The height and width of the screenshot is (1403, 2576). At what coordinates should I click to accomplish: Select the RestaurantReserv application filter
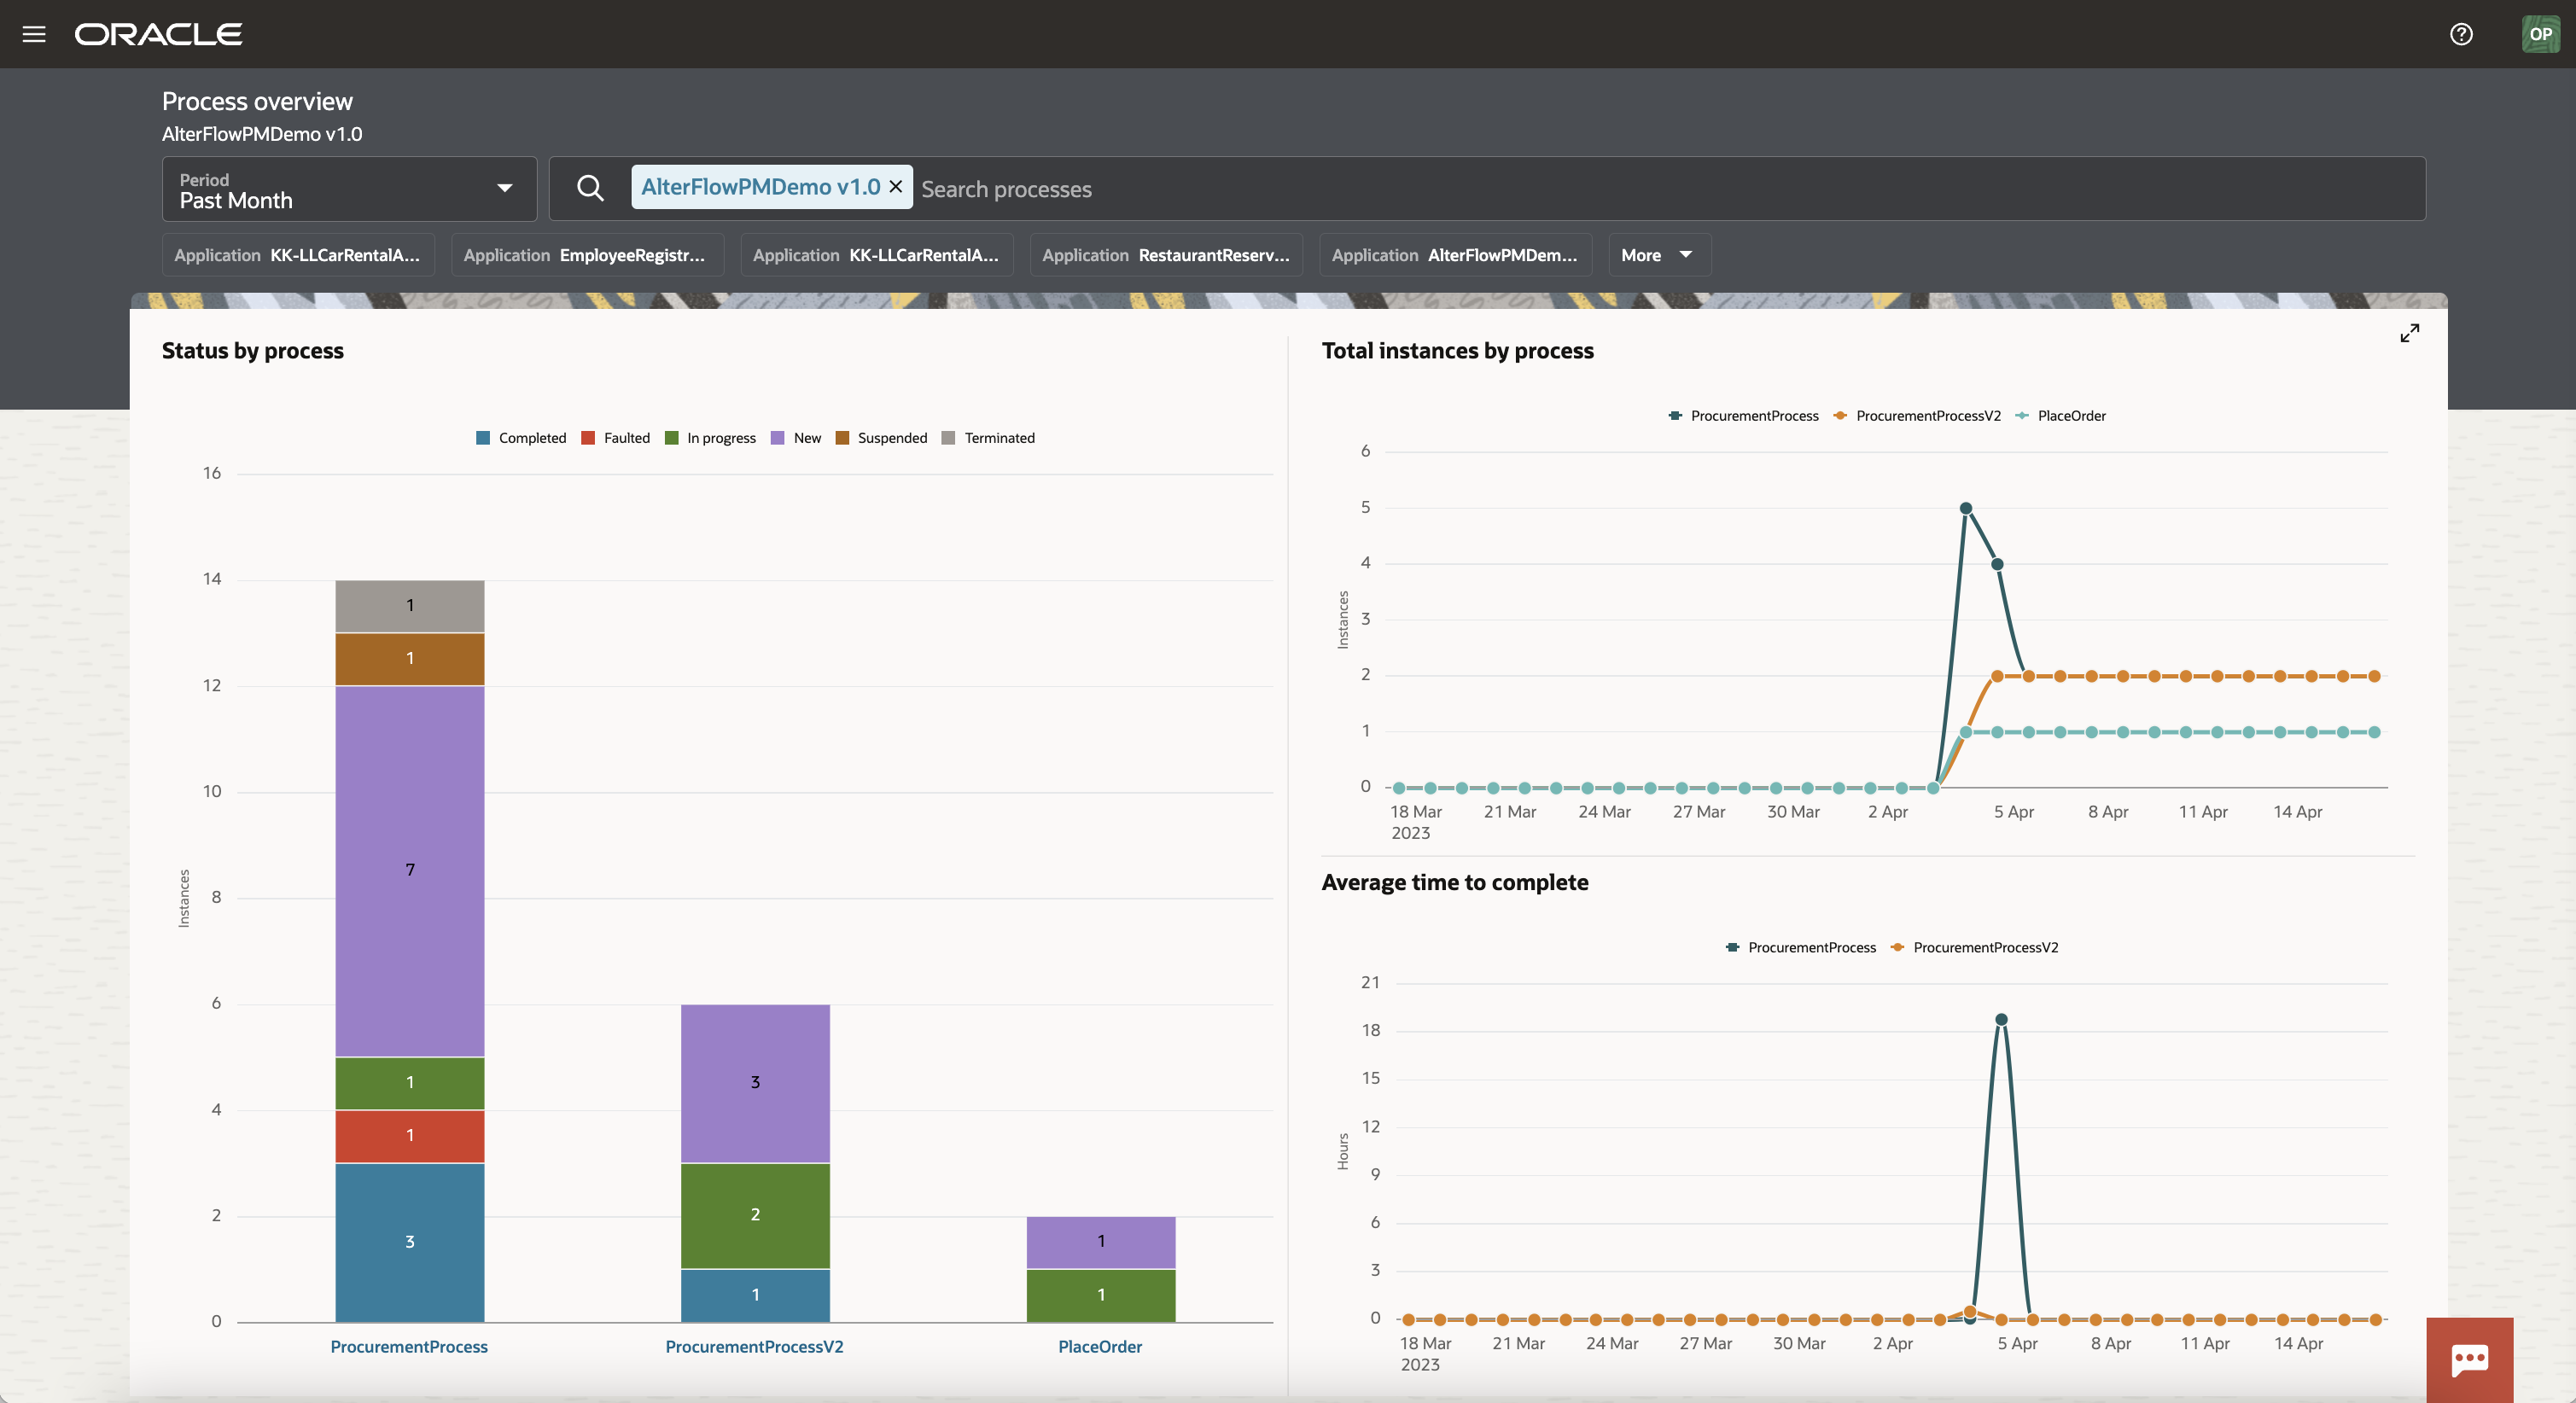pyautogui.click(x=1165, y=255)
